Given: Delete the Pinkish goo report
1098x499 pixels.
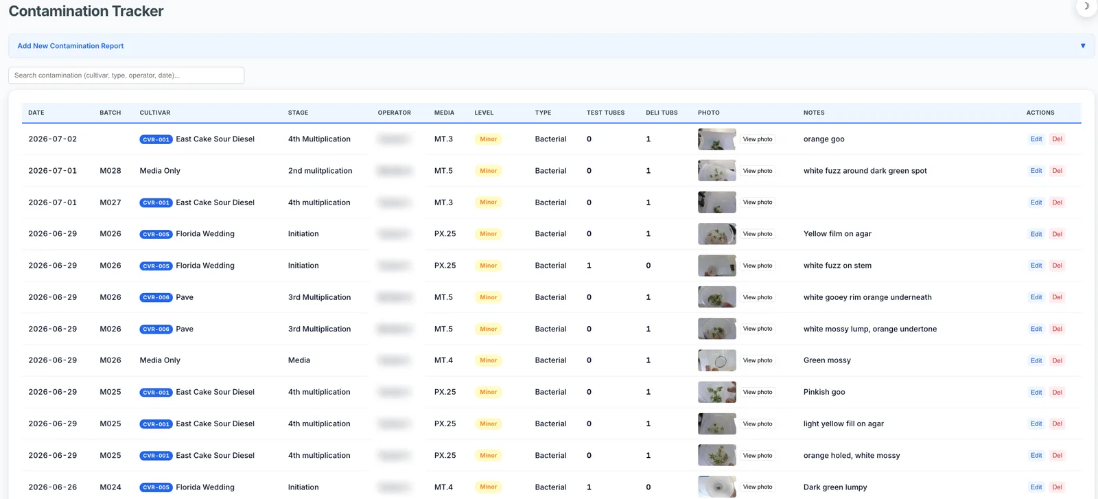Looking at the screenshot, I should click(1057, 392).
